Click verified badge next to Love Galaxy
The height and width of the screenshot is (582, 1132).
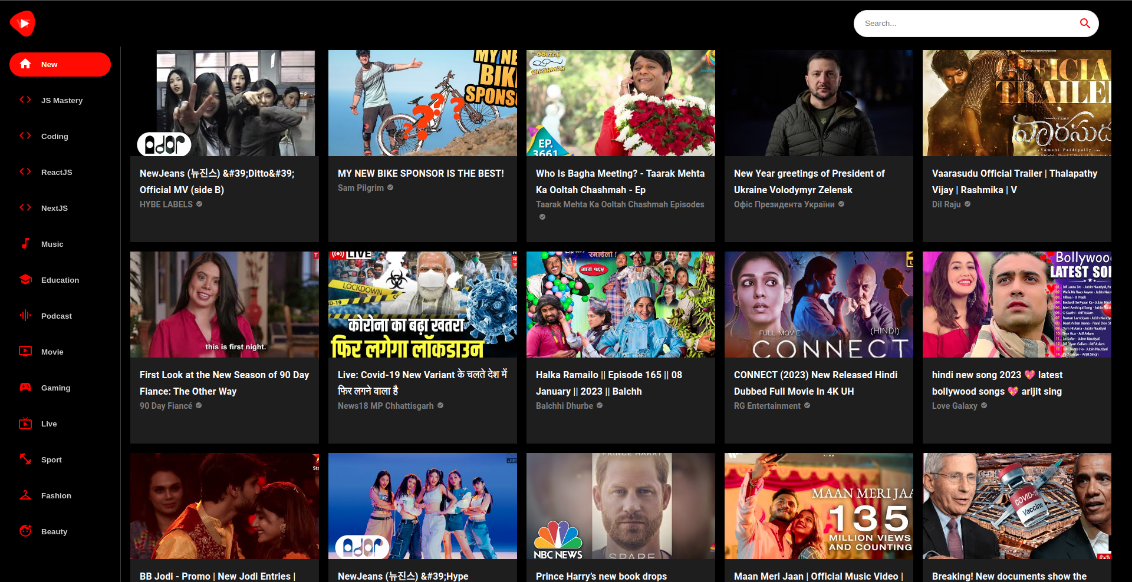[x=984, y=406]
